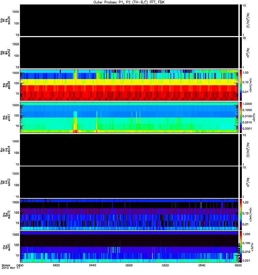
Task: Click the nT²/Hz unit label of thb scm3 panel
Action: click(x=248, y=53)
